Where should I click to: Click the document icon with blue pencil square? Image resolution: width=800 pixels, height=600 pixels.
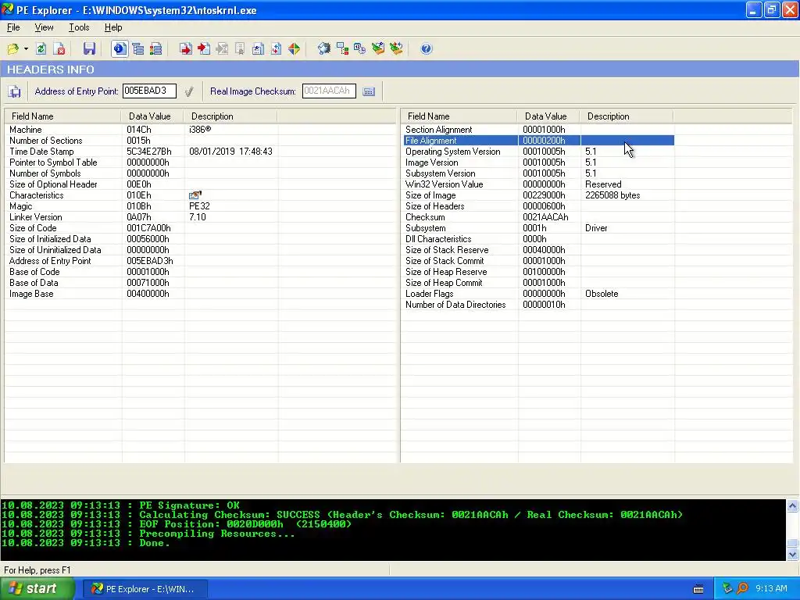(258, 49)
